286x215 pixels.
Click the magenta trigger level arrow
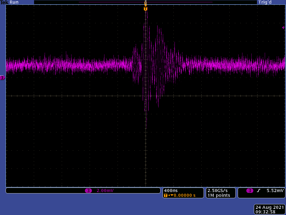point(283,27)
